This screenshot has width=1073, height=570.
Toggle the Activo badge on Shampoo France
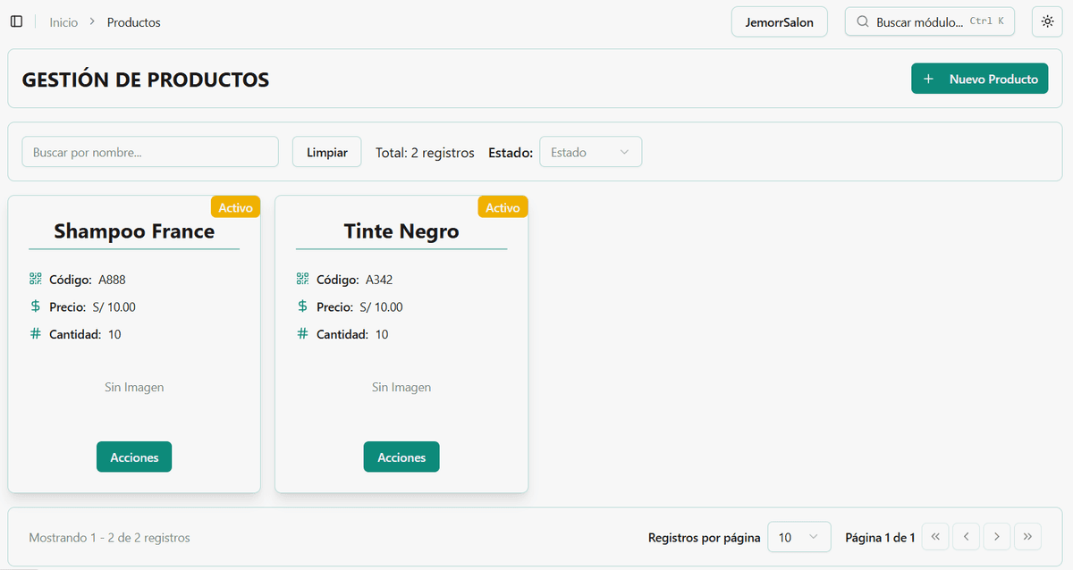235,206
